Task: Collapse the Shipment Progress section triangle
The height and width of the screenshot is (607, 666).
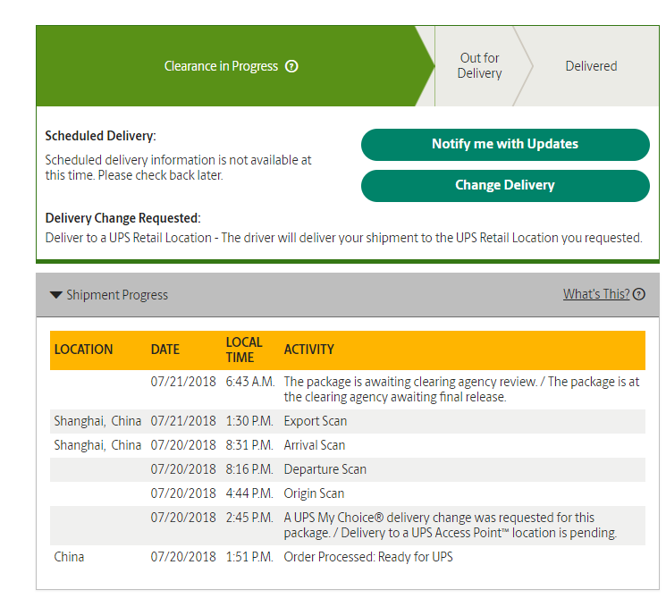Action: coord(56,295)
